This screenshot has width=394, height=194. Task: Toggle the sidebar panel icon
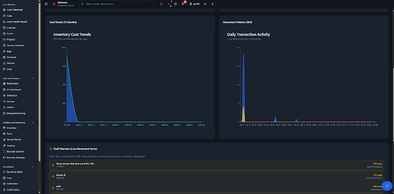46,4
